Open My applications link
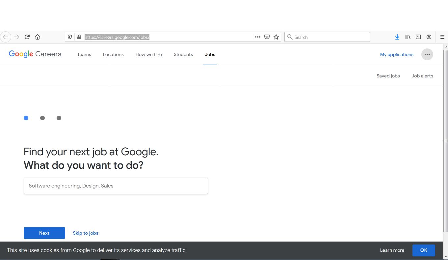Viewport: 448px width, 260px height. 397,54
